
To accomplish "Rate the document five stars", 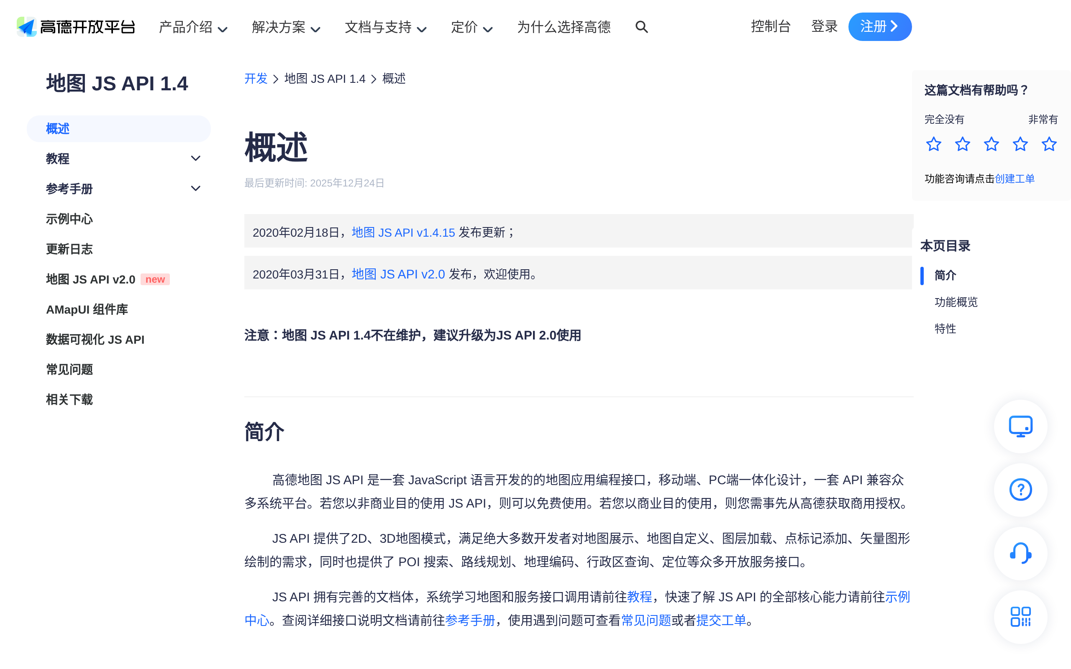I will coord(1049,144).
